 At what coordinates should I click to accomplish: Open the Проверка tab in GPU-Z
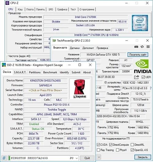102,48
